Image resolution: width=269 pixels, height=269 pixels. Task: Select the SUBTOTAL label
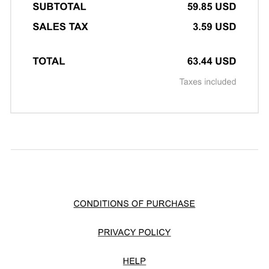59,7
